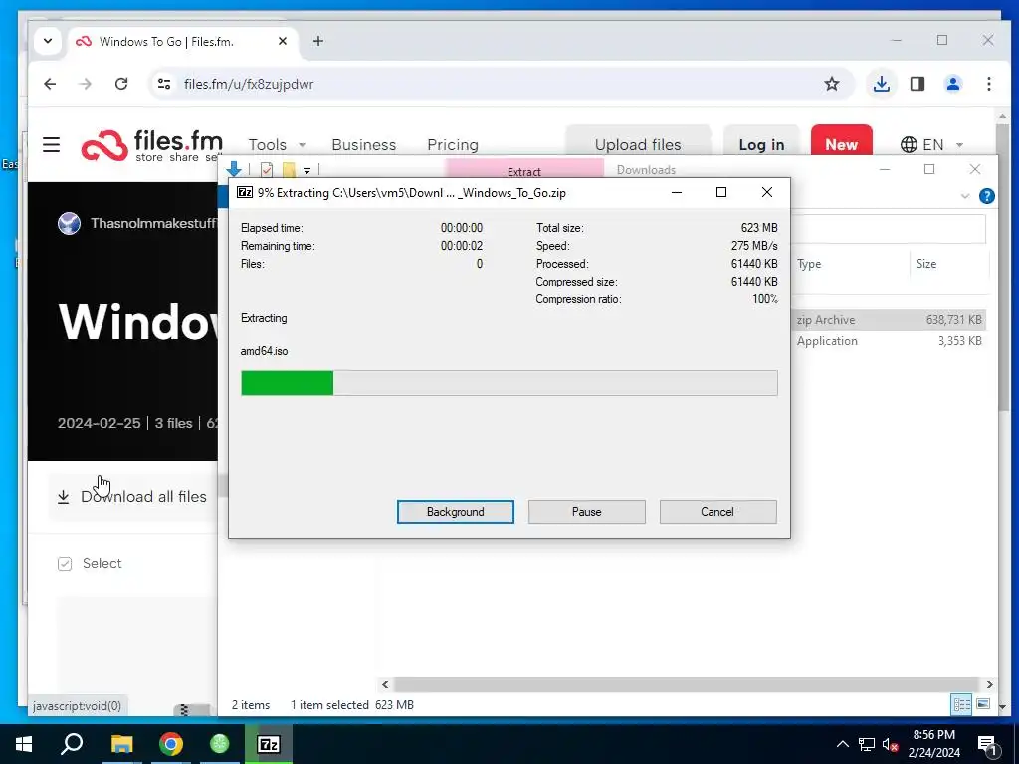Click the extraction progress bar
The image size is (1019, 764).
click(509, 383)
